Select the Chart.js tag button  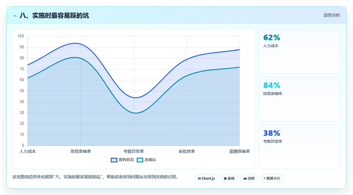pos(206,178)
